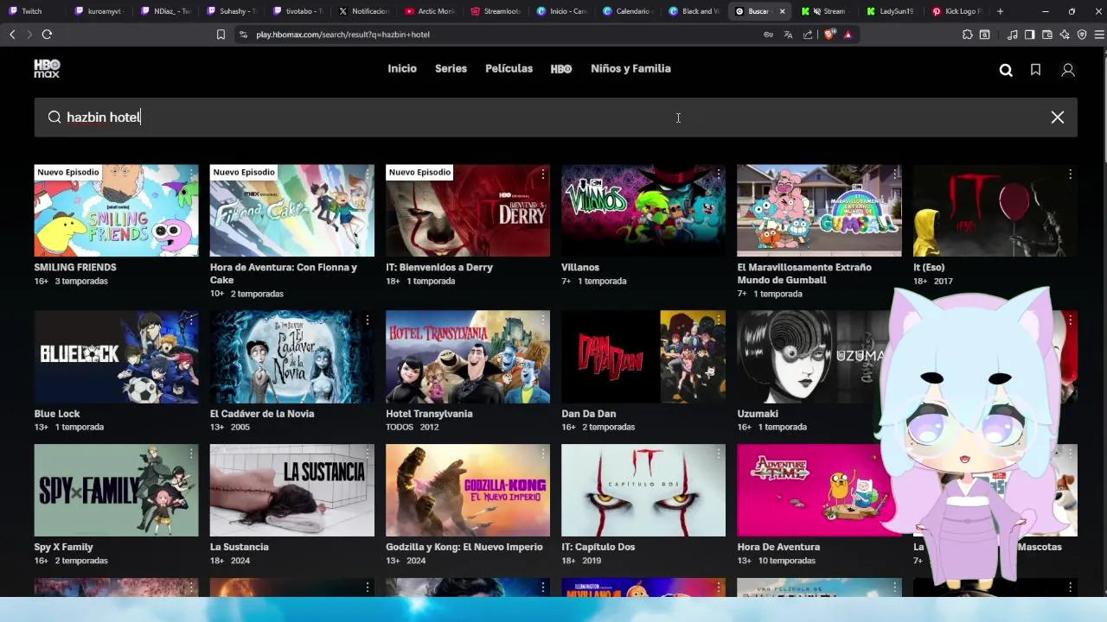Open Brave Rewards triangle icon
This screenshot has height=622, width=1107.
click(x=848, y=35)
